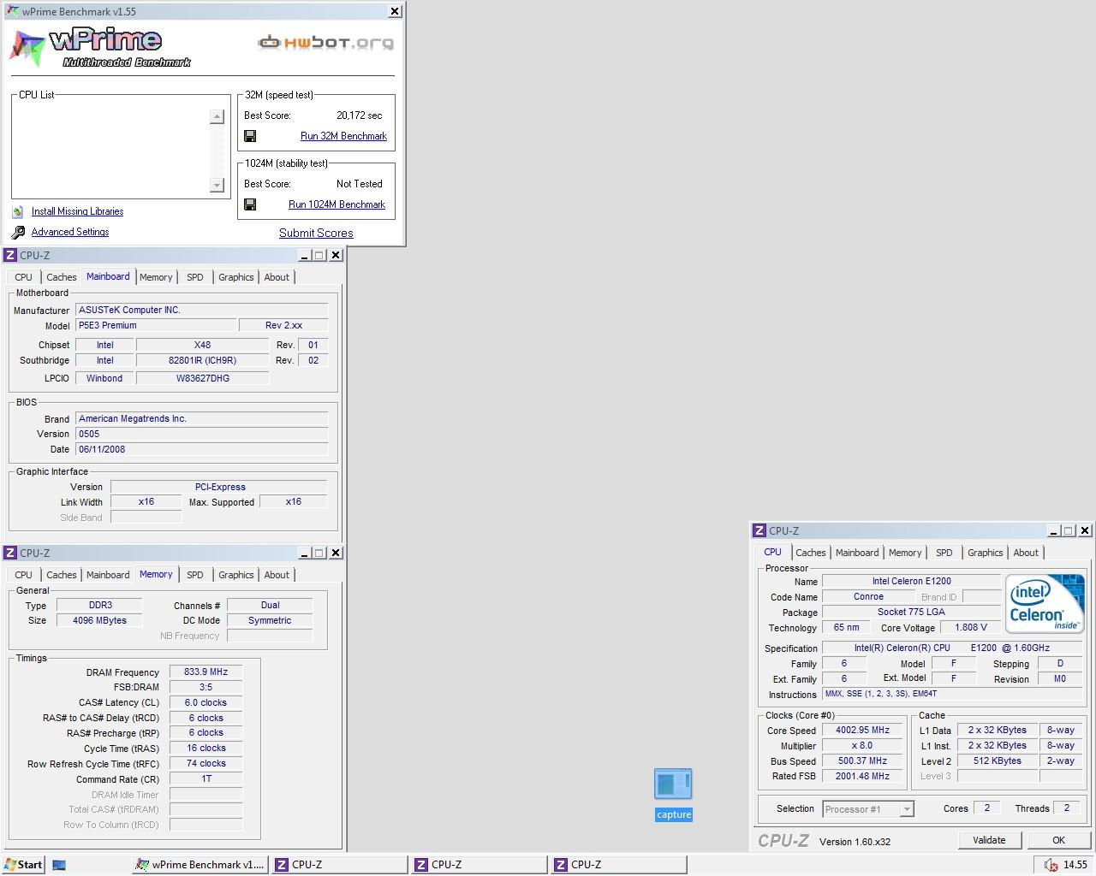Viewport: 1096px width, 876px height.
Task: Click the hwbot.org logo
Action: [325, 43]
